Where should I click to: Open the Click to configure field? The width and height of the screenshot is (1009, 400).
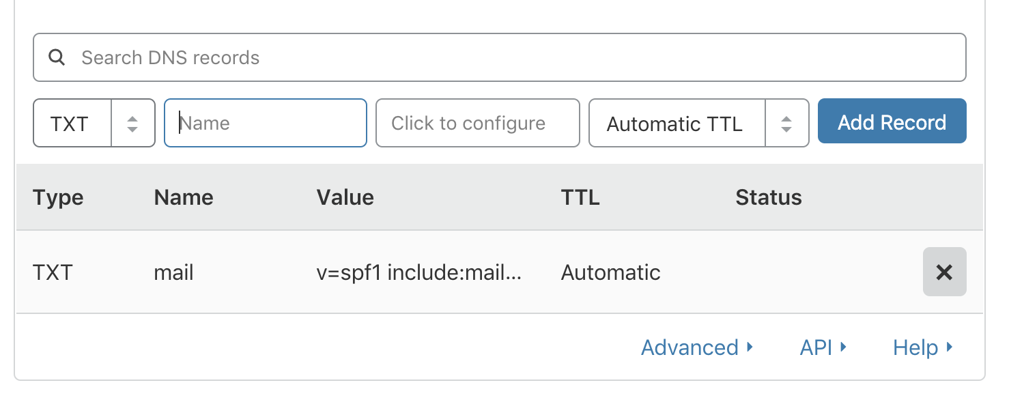[477, 124]
